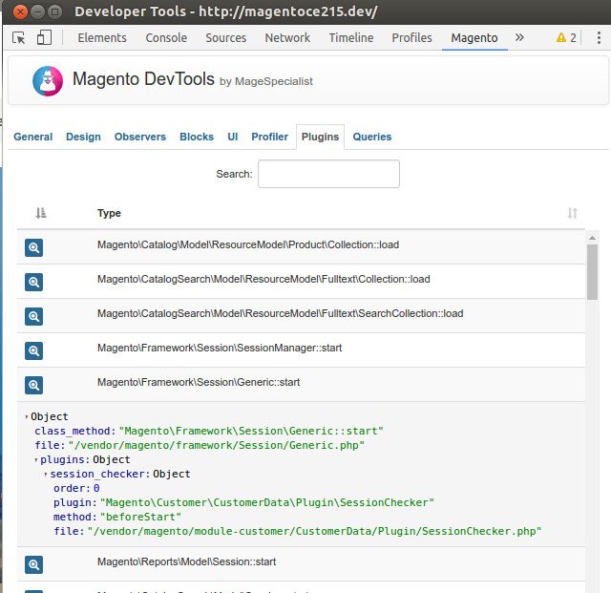Open the Network panel tab
This screenshot has height=593, width=611.
(287, 38)
